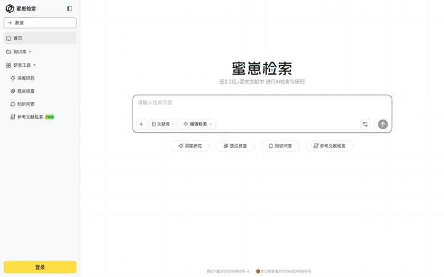Open 观点核查 in the sidebar
The height and width of the screenshot is (277, 444).
point(23,91)
